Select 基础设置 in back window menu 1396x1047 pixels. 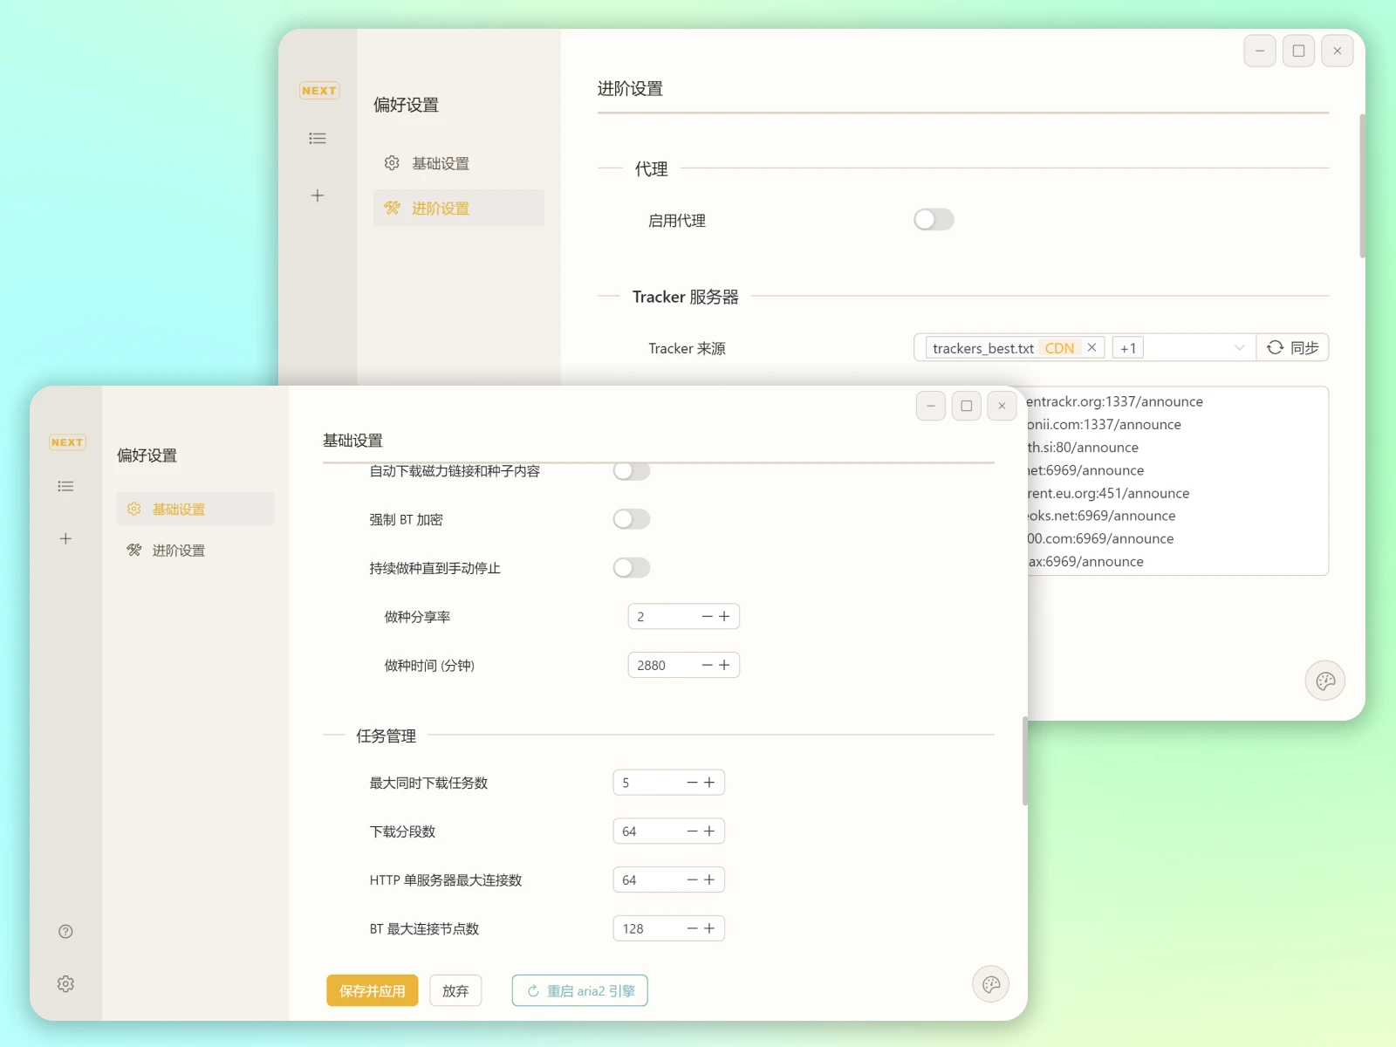[441, 164]
